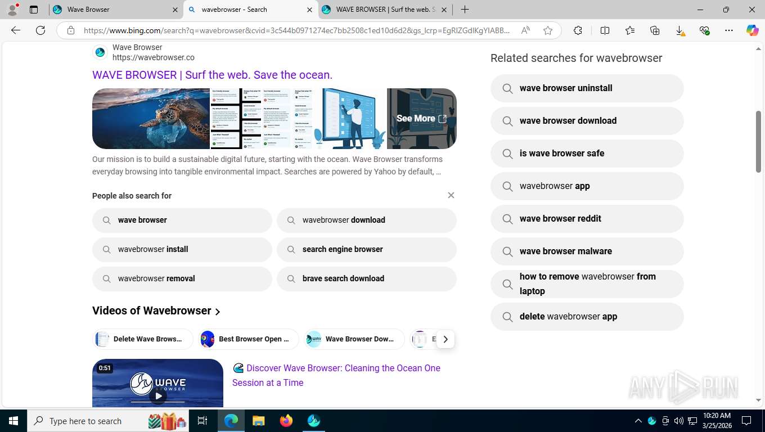Open Read aloud icon in address bar

(x=525, y=30)
